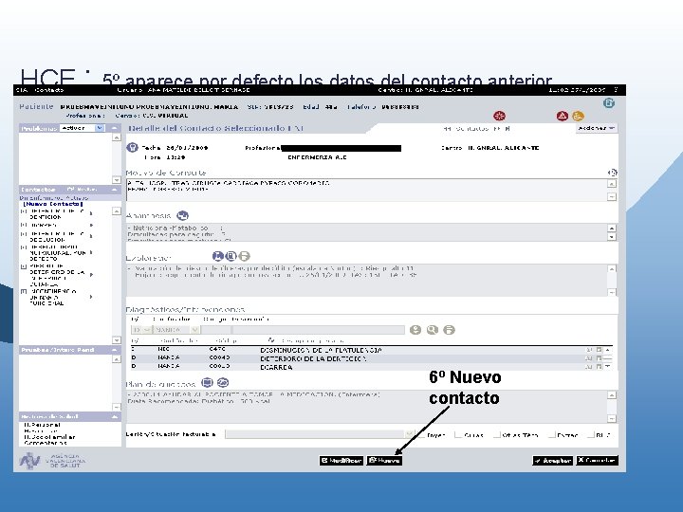Expand the DEGLUCION contact entry
Screen dimensions: 683x512
click(24, 234)
